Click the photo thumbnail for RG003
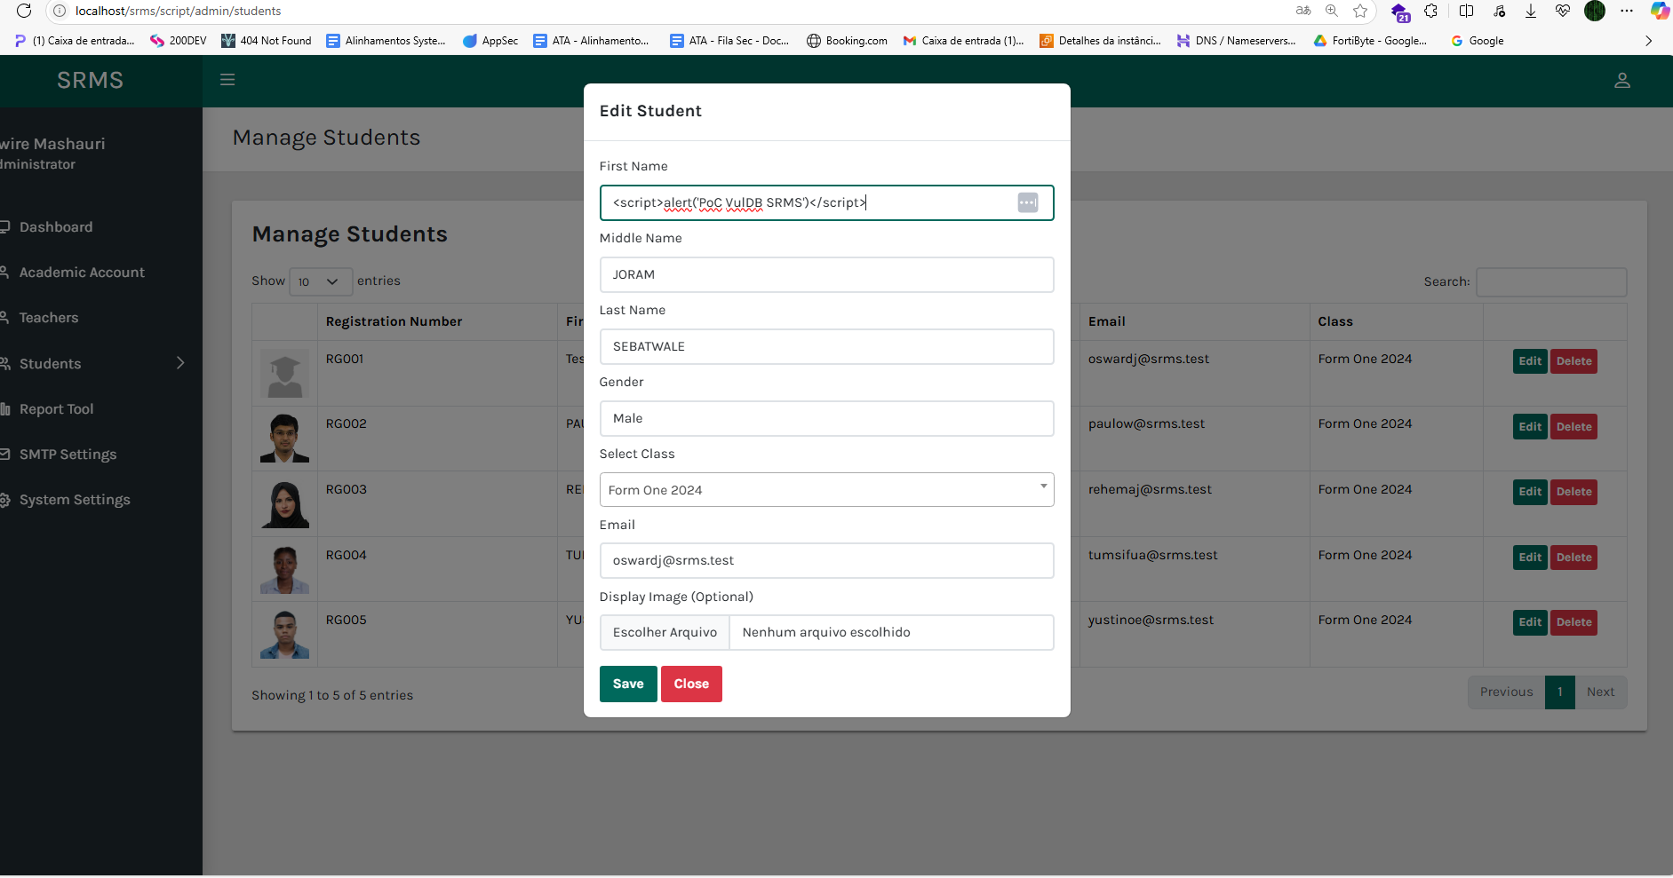 [284, 504]
